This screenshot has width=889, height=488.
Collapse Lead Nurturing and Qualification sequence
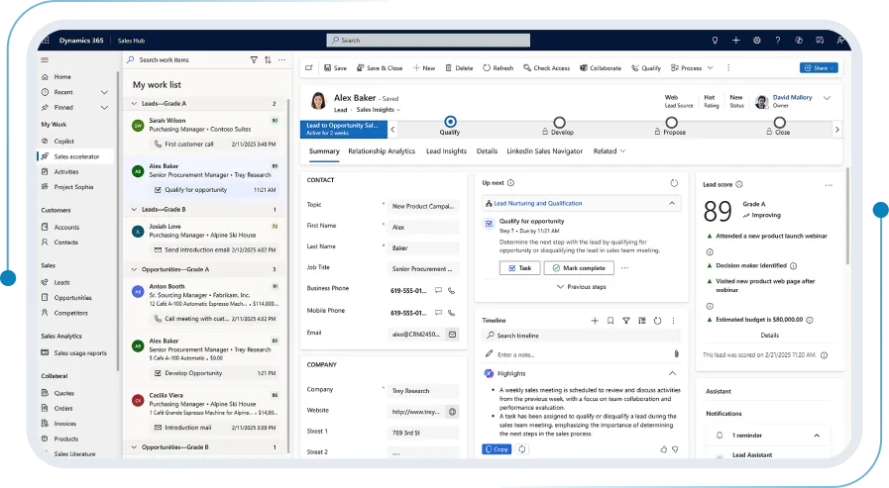(672, 203)
